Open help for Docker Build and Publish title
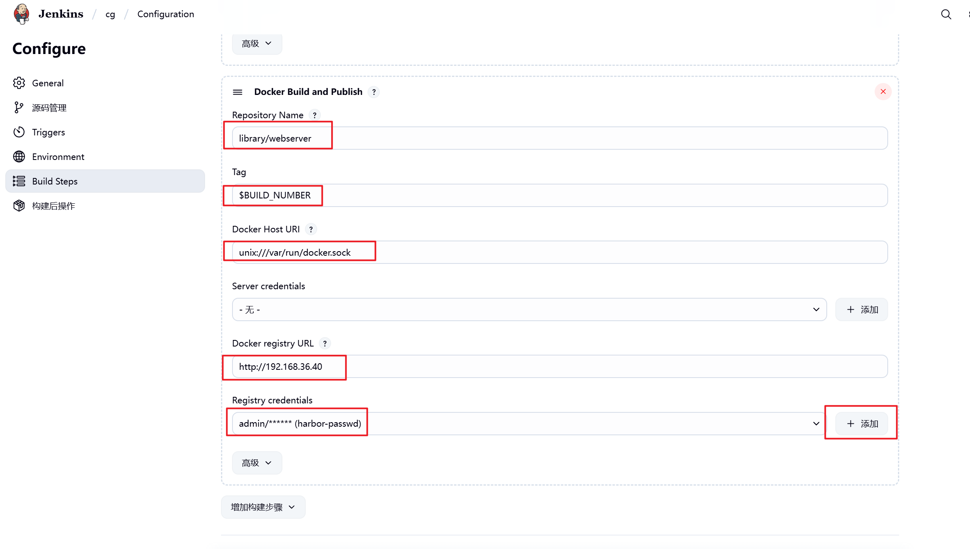Viewport: 970px width, 549px height. pos(374,92)
